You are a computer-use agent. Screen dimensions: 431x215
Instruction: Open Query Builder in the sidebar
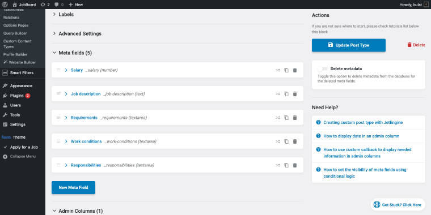(x=15, y=33)
